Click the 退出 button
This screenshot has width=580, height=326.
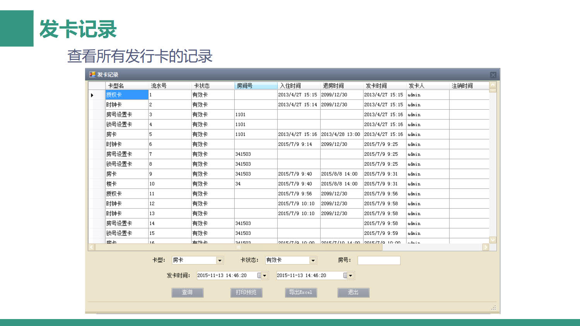pos(353,292)
